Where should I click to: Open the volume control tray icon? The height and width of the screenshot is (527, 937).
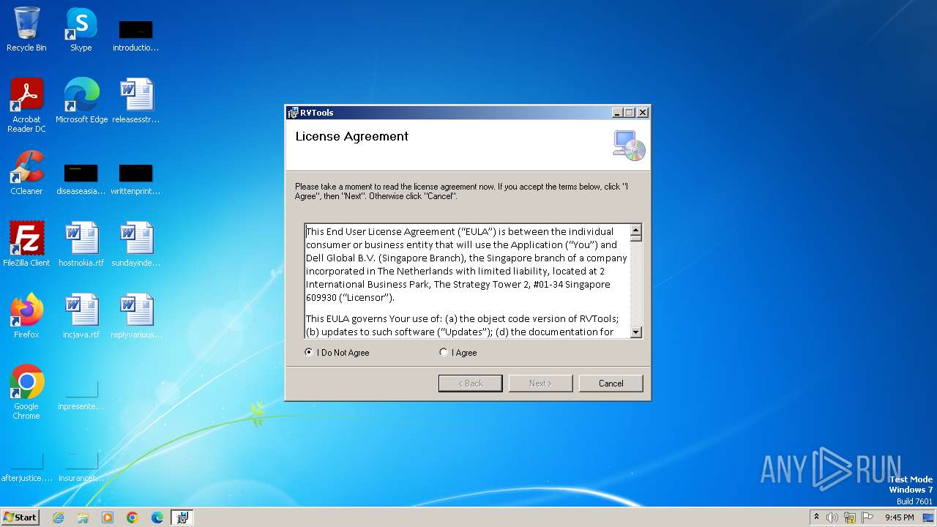tap(832, 517)
